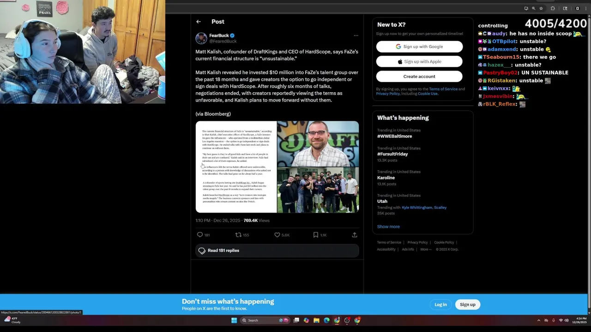
Task: Switch to active Chrome taskbar icon
Action: 337,320
